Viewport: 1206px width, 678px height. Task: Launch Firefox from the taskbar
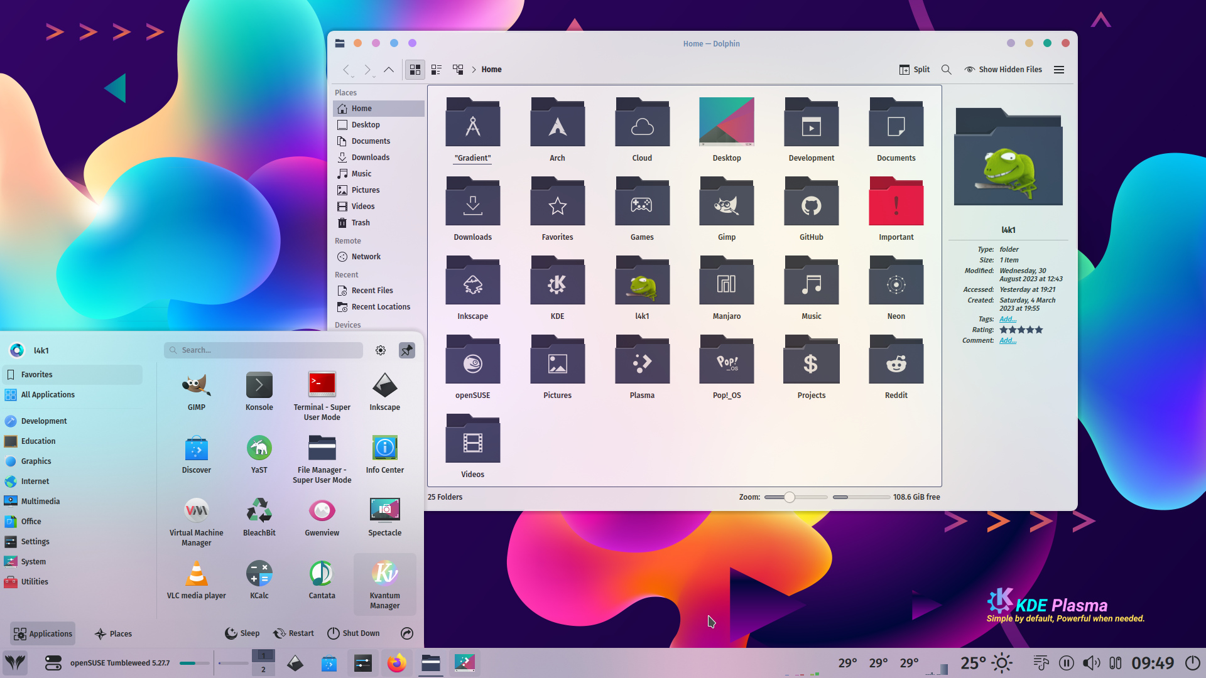[397, 662]
